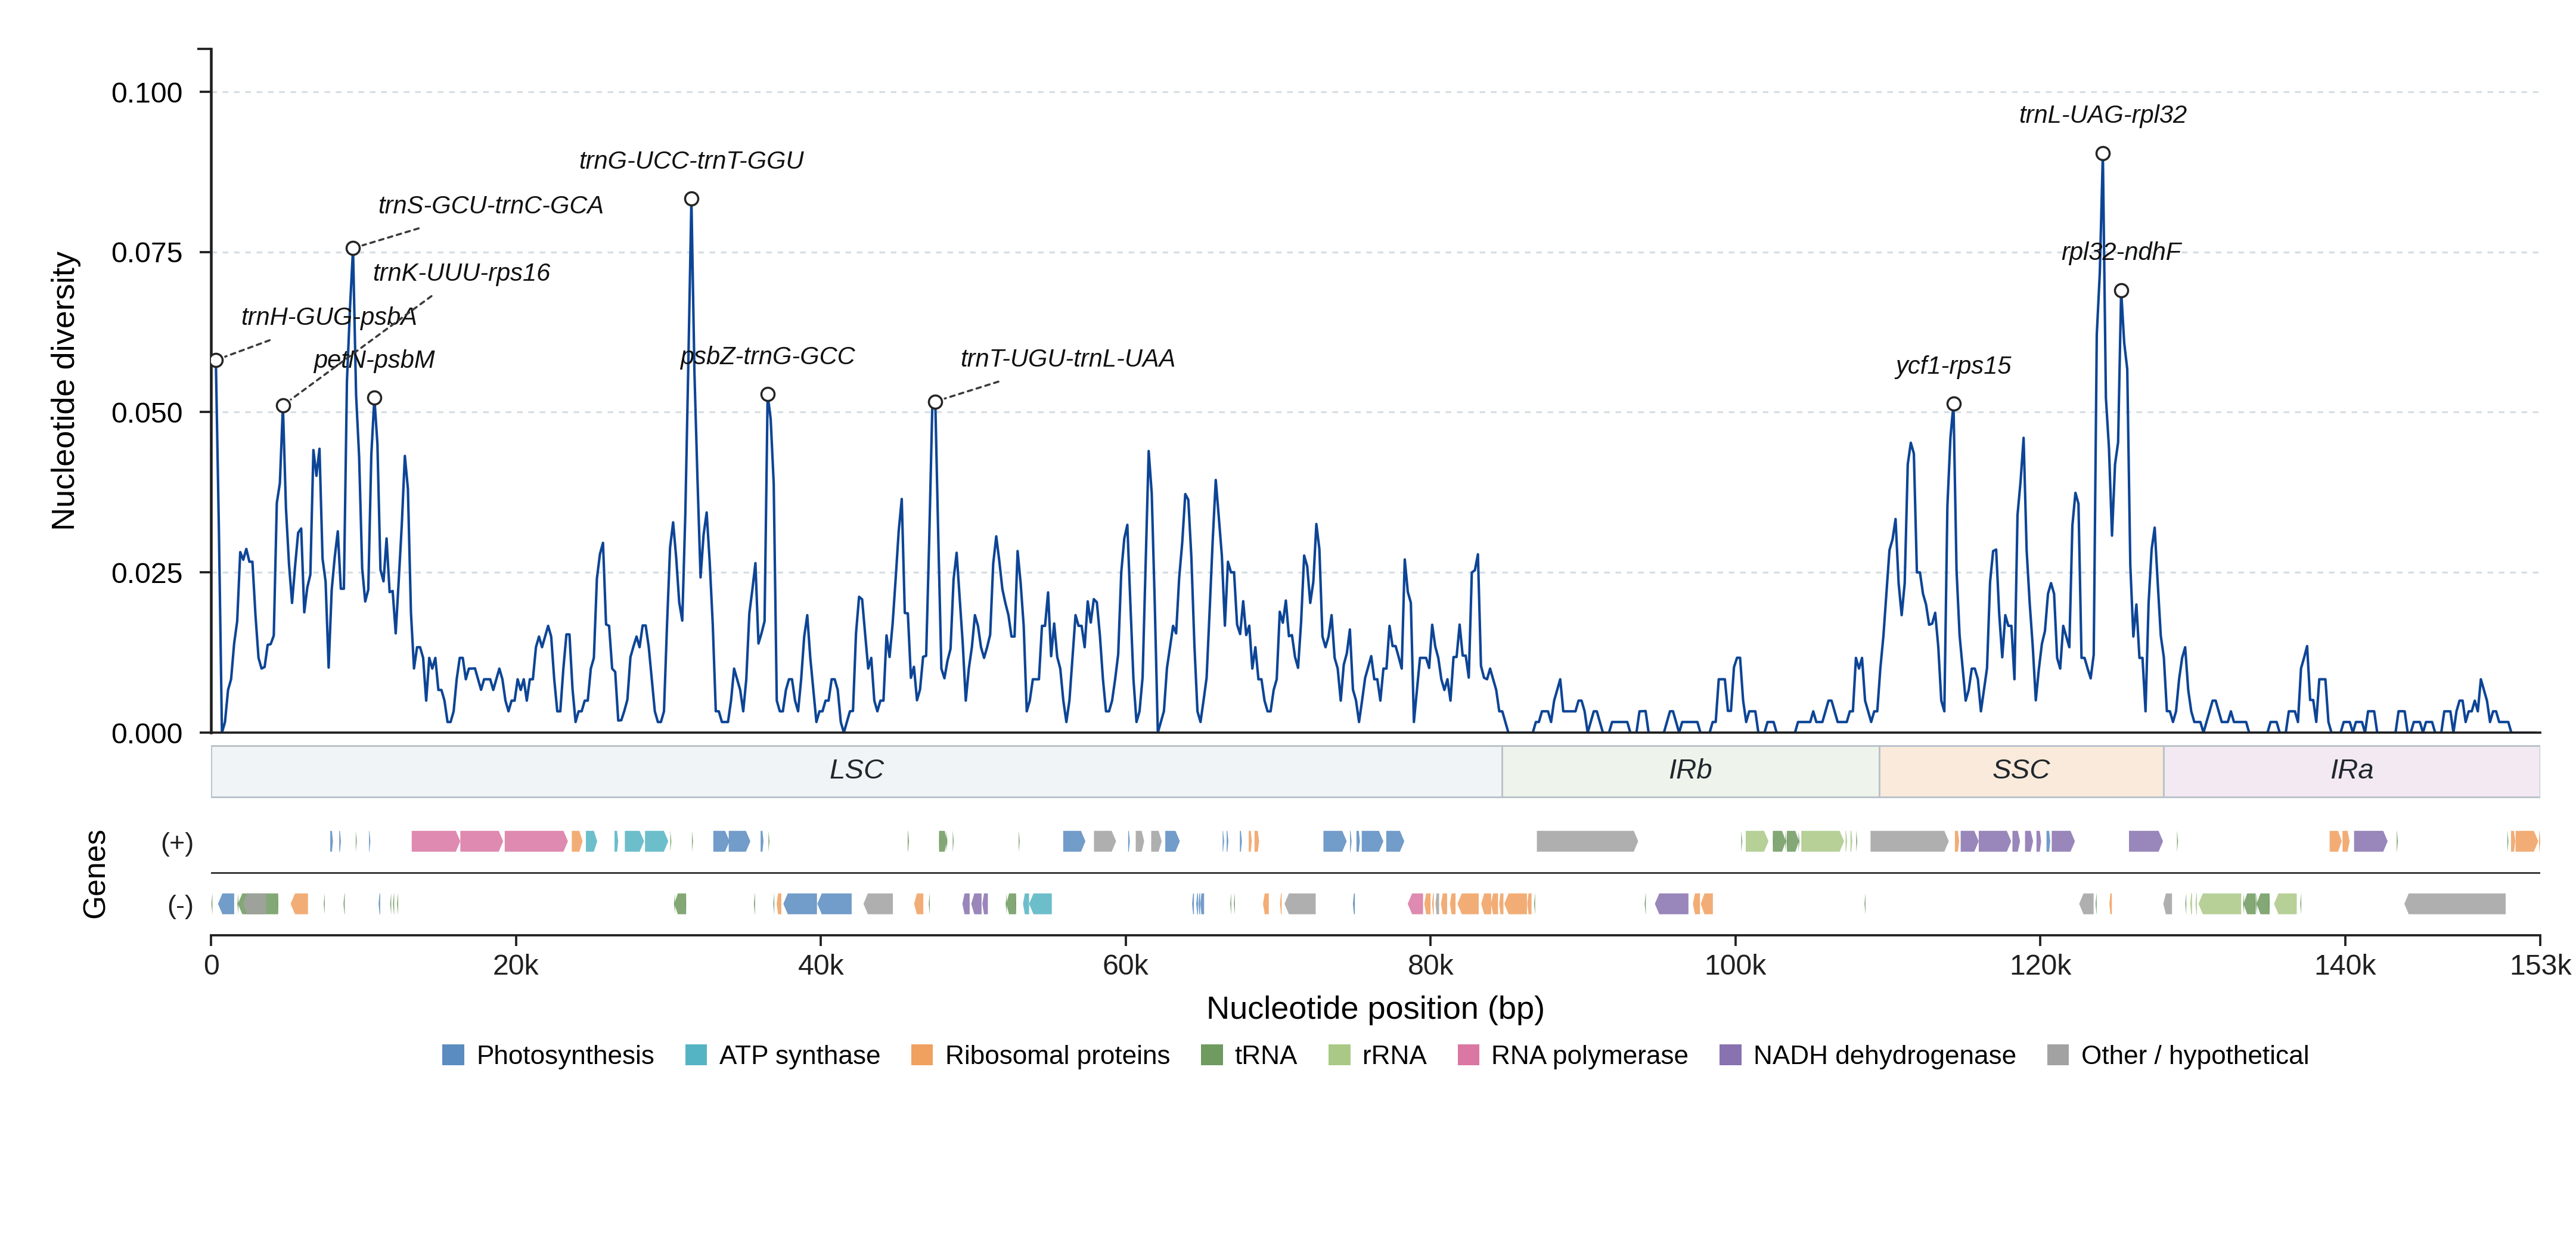
Task: Click the rpl32-ndhF peak marker circle
Action: (x=2121, y=291)
